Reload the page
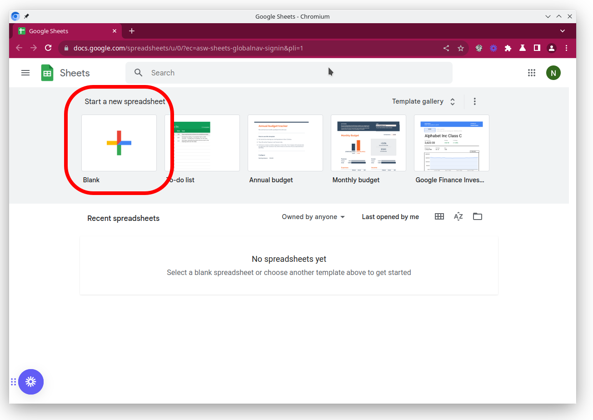This screenshot has width=593, height=420. coord(48,48)
